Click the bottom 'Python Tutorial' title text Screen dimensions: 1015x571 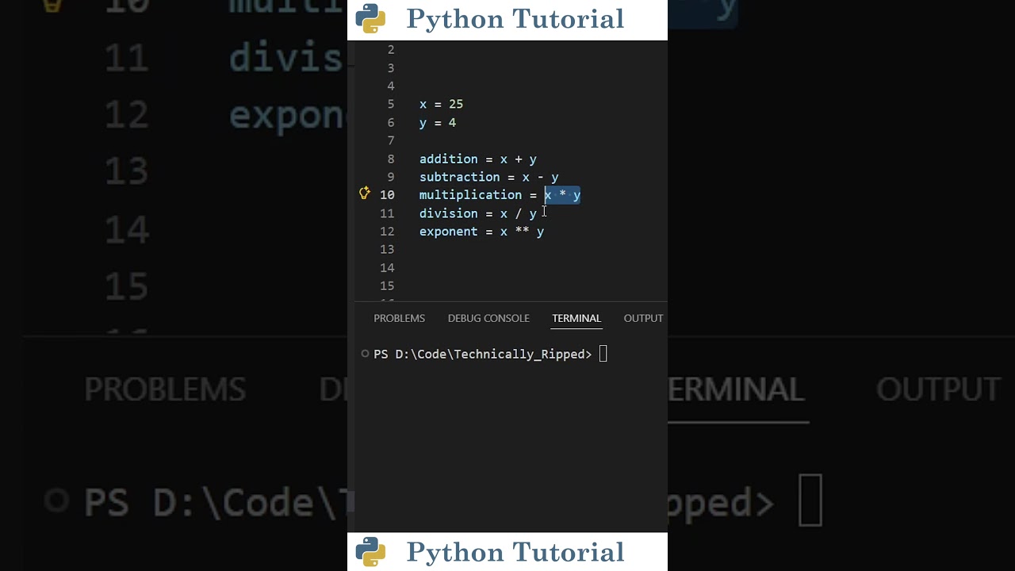point(515,552)
